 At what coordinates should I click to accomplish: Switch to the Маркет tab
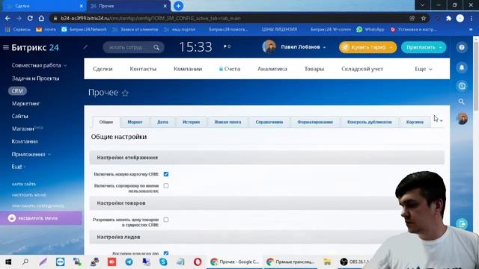point(135,122)
